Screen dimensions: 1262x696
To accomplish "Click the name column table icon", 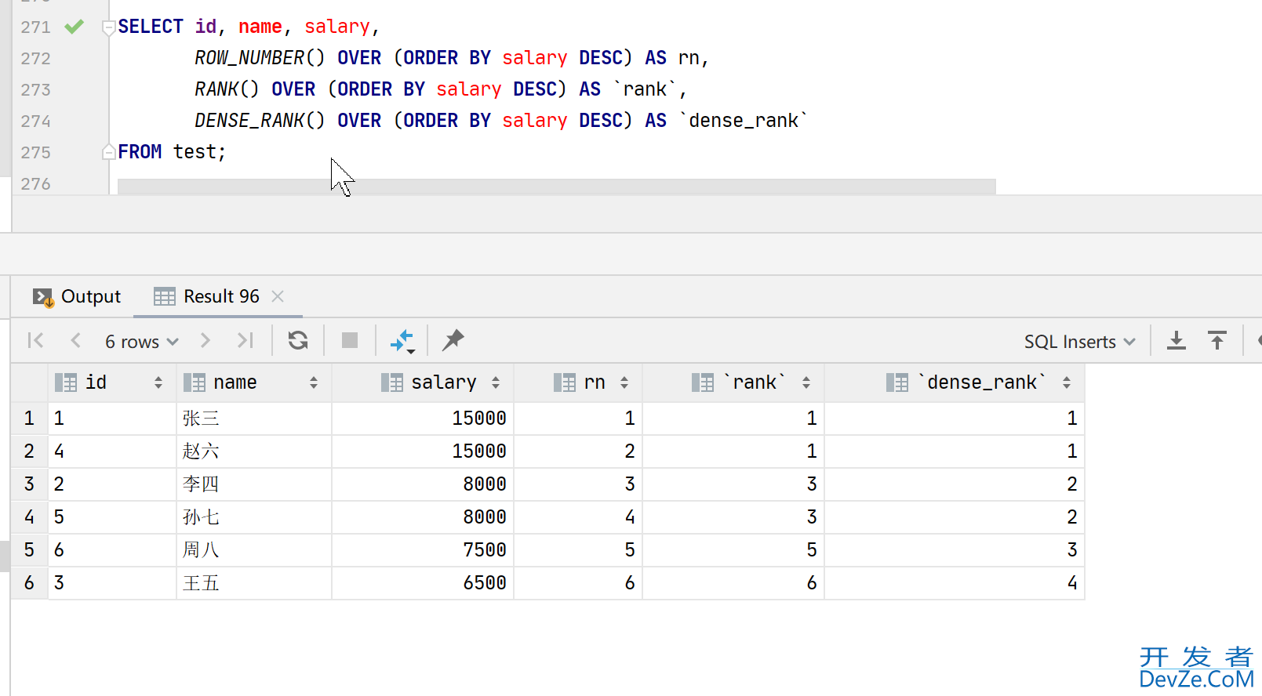I will pyautogui.click(x=195, y=382).
